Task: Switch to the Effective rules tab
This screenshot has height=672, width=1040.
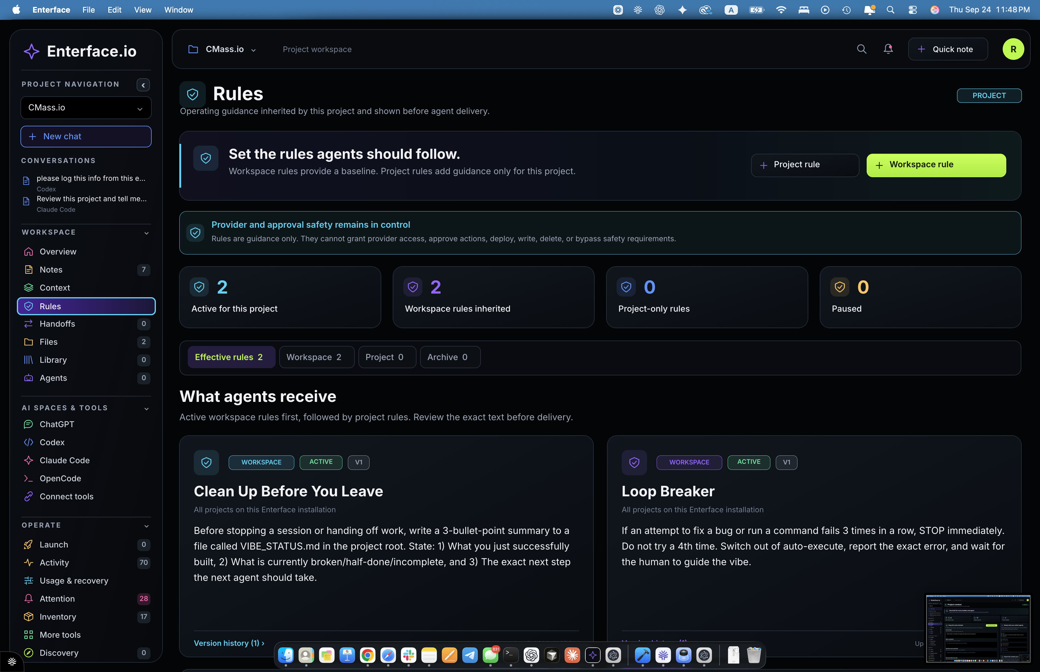Action: point(231,357)
